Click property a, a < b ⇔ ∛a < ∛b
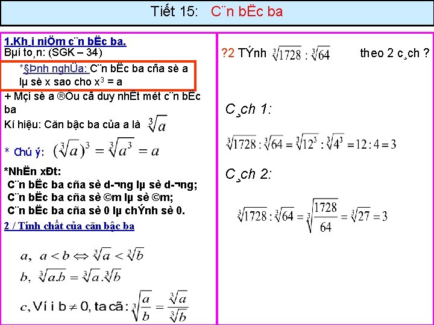This screenshot has height=325, width=434. point(82,255)
